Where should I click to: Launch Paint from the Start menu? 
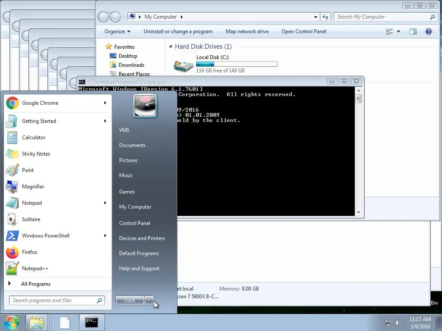57,170
